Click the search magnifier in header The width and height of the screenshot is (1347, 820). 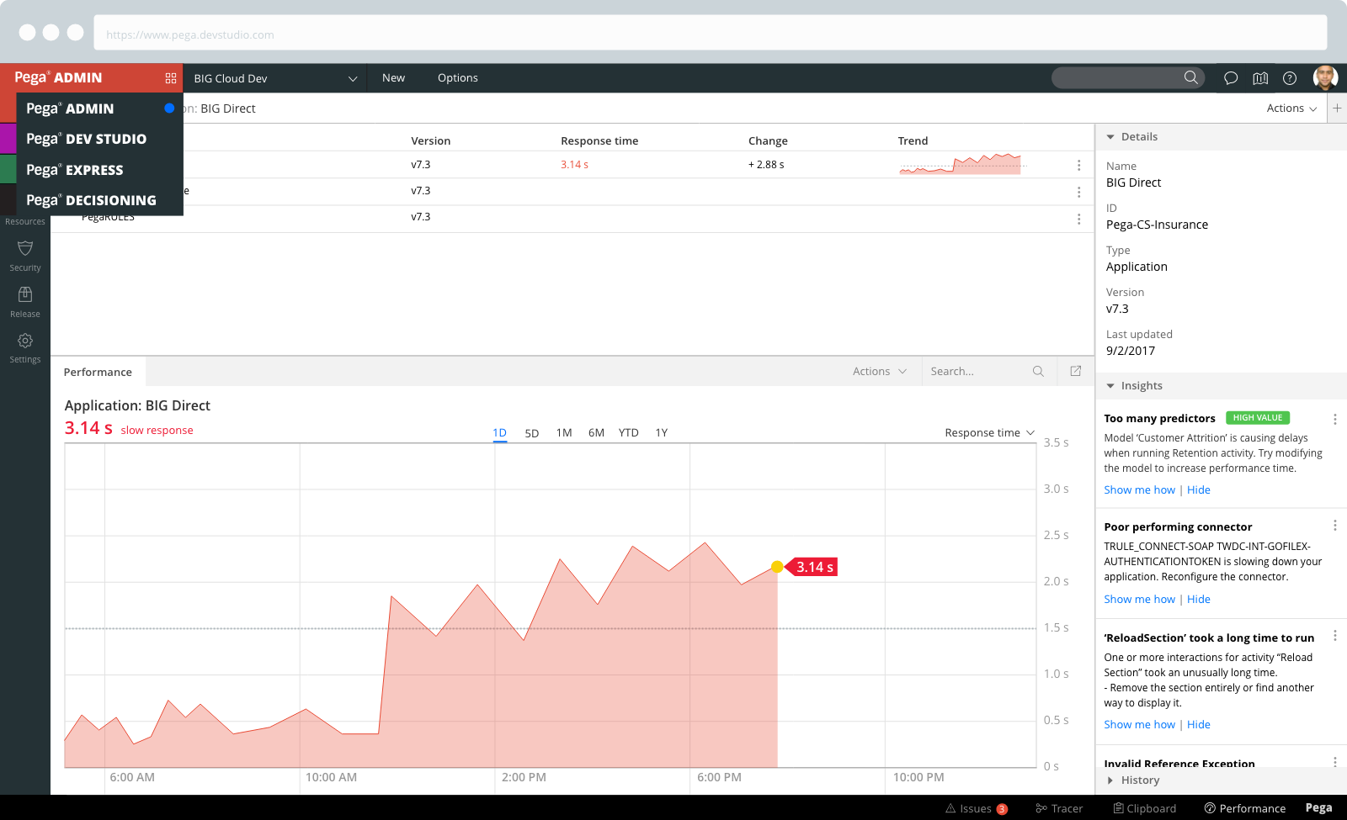(x=1190, y=77)
